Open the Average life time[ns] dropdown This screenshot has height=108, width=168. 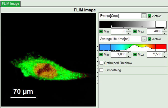(x=144, y=39)
